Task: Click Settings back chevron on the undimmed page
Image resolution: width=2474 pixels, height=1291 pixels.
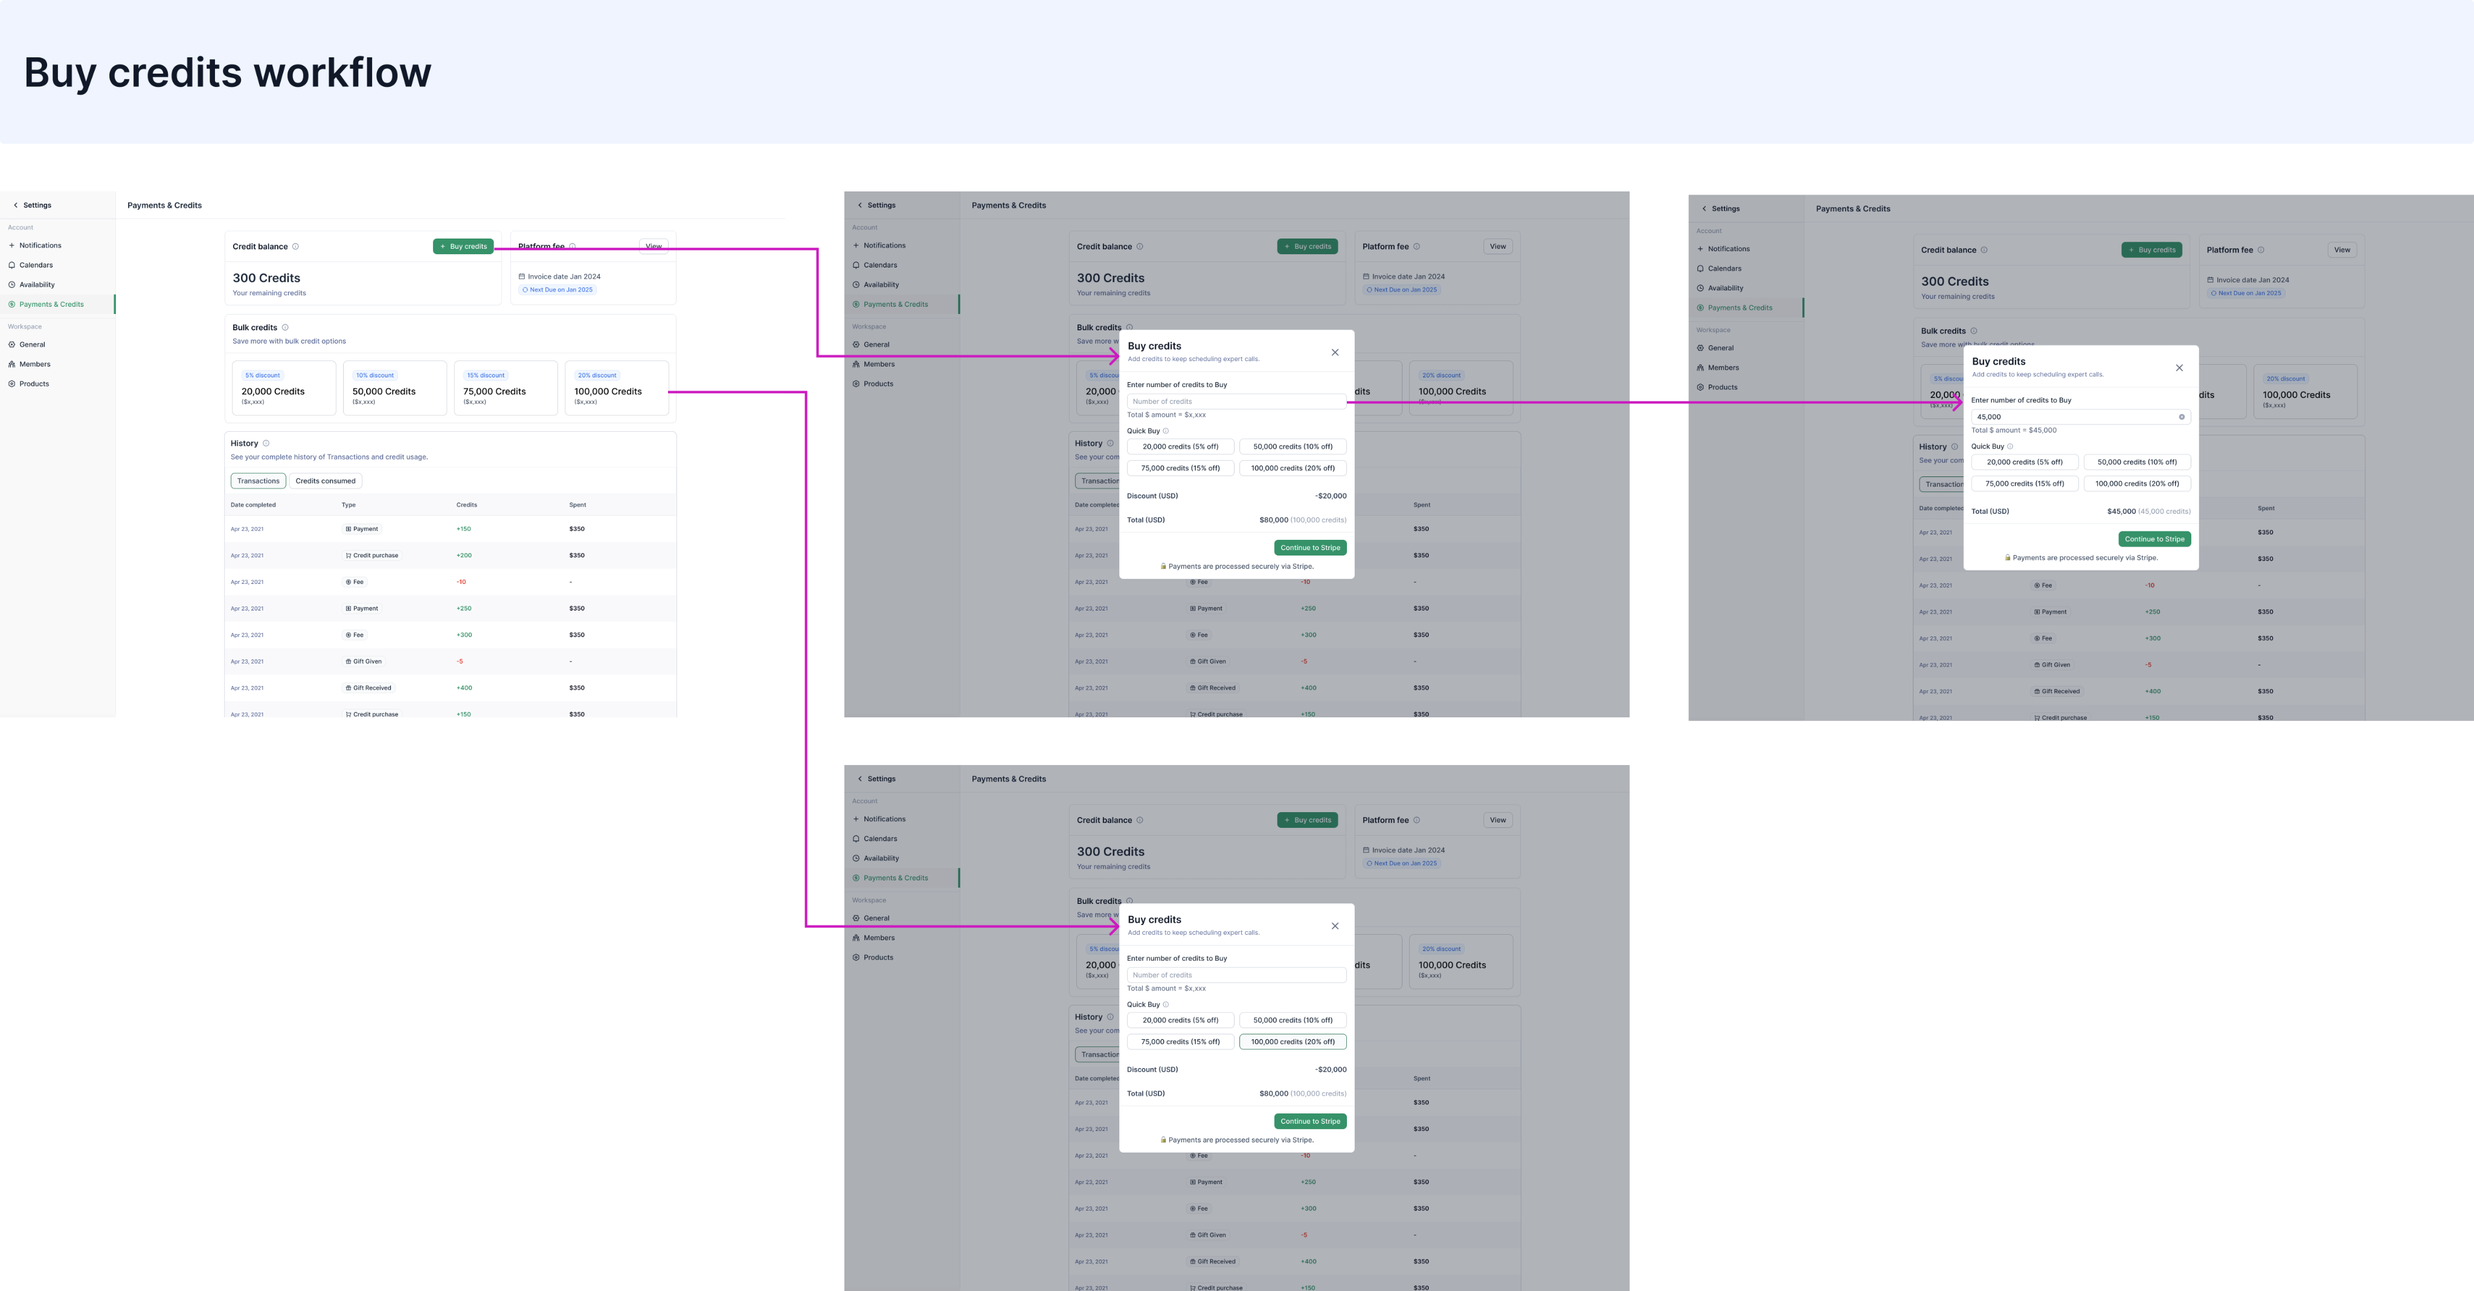Action: pos(15,205)
